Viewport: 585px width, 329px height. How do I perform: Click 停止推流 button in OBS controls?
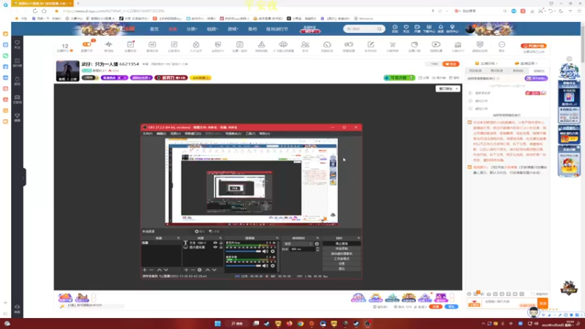point(341,243)
